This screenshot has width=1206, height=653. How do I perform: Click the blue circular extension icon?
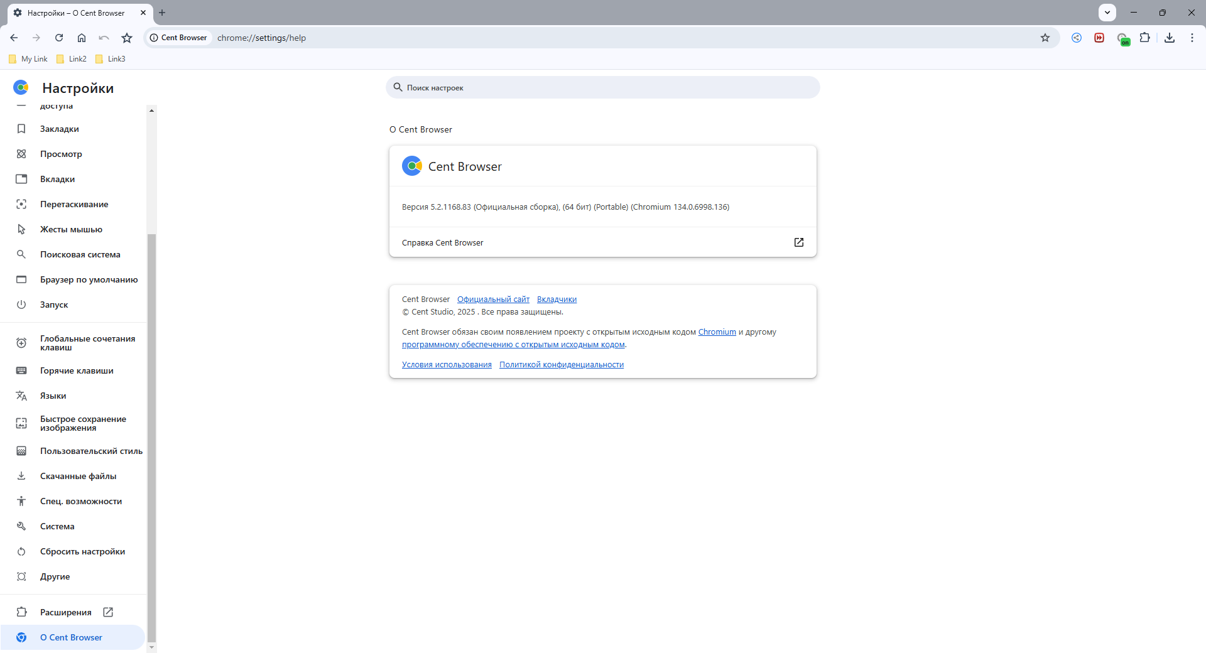tap(1077, 38)
